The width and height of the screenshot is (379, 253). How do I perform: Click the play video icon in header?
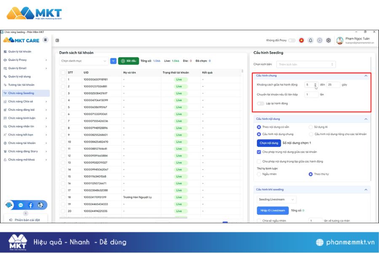[320, 40]
